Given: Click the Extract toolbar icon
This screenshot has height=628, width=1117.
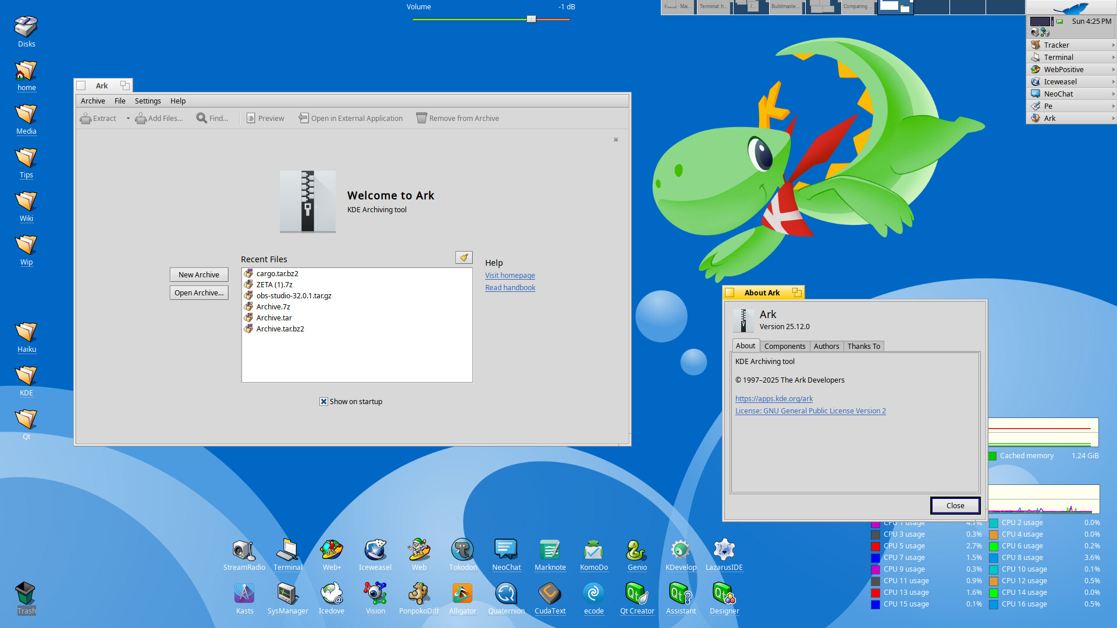Looking at the screenshot, I should click(86, 119).
